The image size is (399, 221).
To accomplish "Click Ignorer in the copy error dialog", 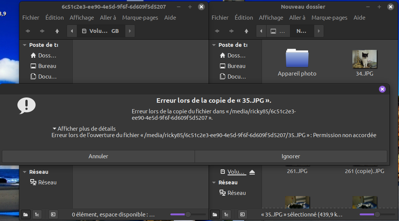I will click(x=291, y=156).
